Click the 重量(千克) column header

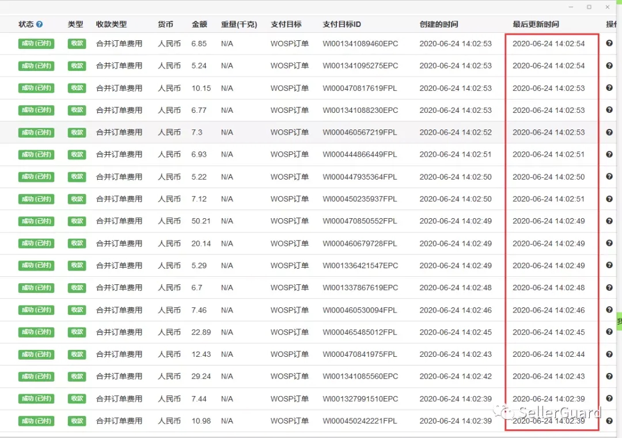[x=239, y=24]
